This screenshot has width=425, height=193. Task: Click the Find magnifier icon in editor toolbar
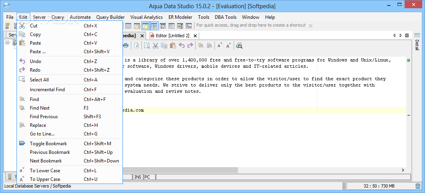pyautogui.click(x=201, y=46)
